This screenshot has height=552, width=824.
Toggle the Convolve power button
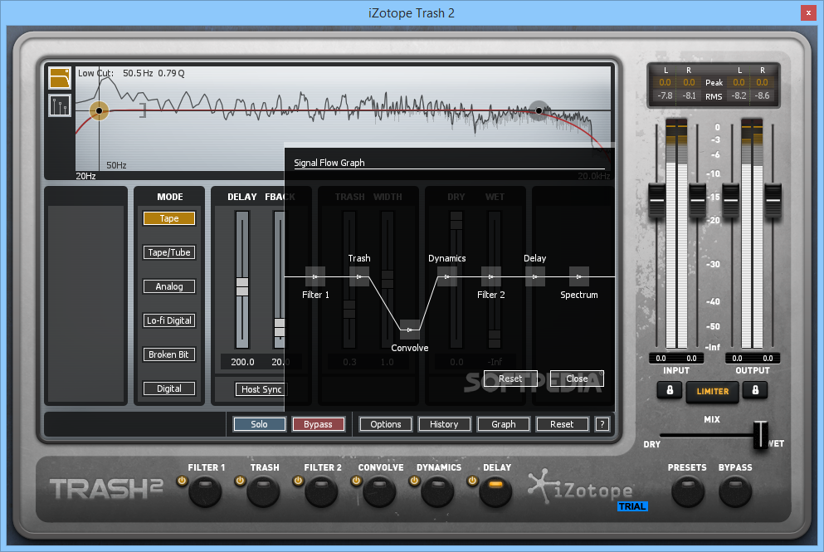[356, 481]
